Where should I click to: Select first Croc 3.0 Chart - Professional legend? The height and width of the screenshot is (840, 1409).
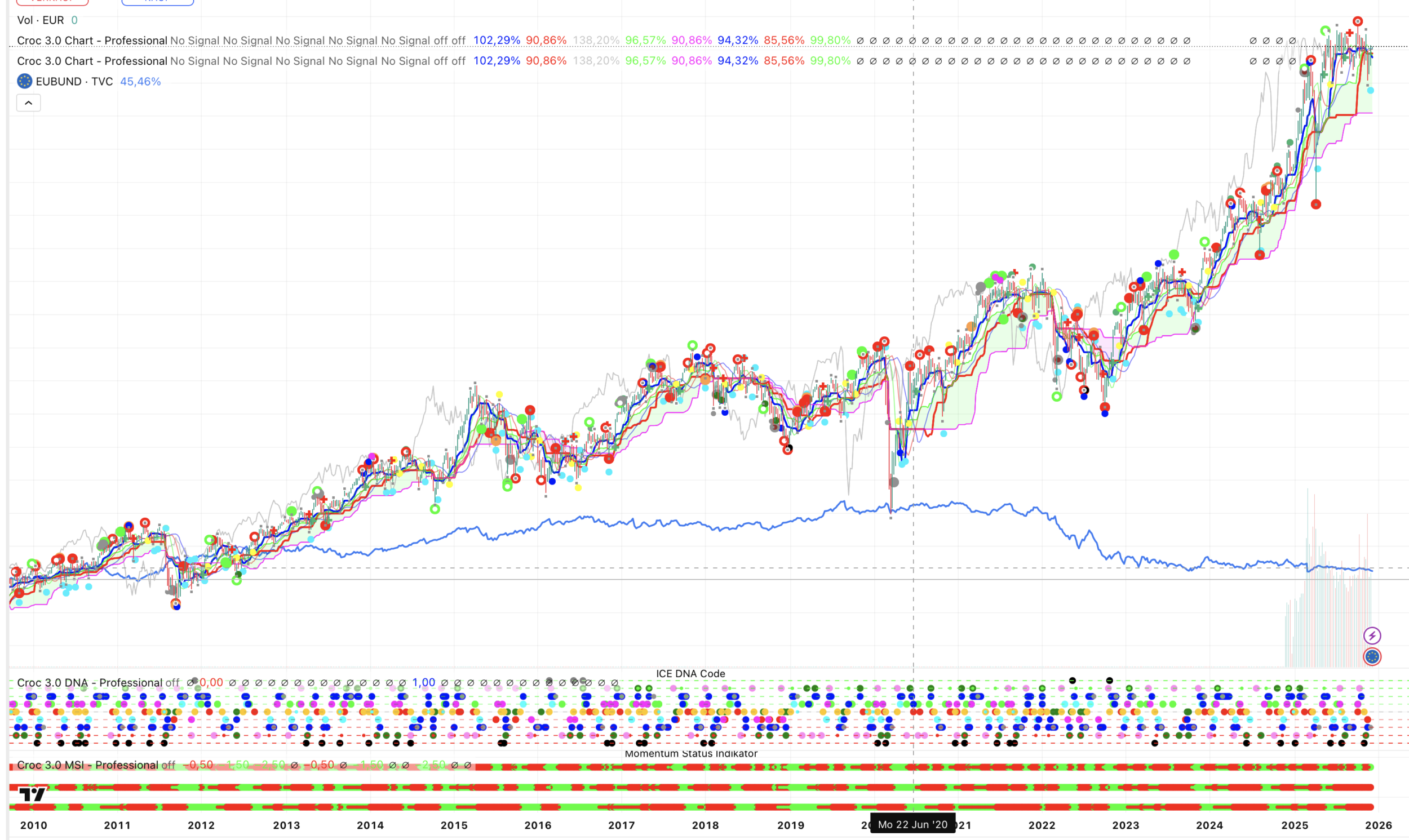[x=92, y=41]
